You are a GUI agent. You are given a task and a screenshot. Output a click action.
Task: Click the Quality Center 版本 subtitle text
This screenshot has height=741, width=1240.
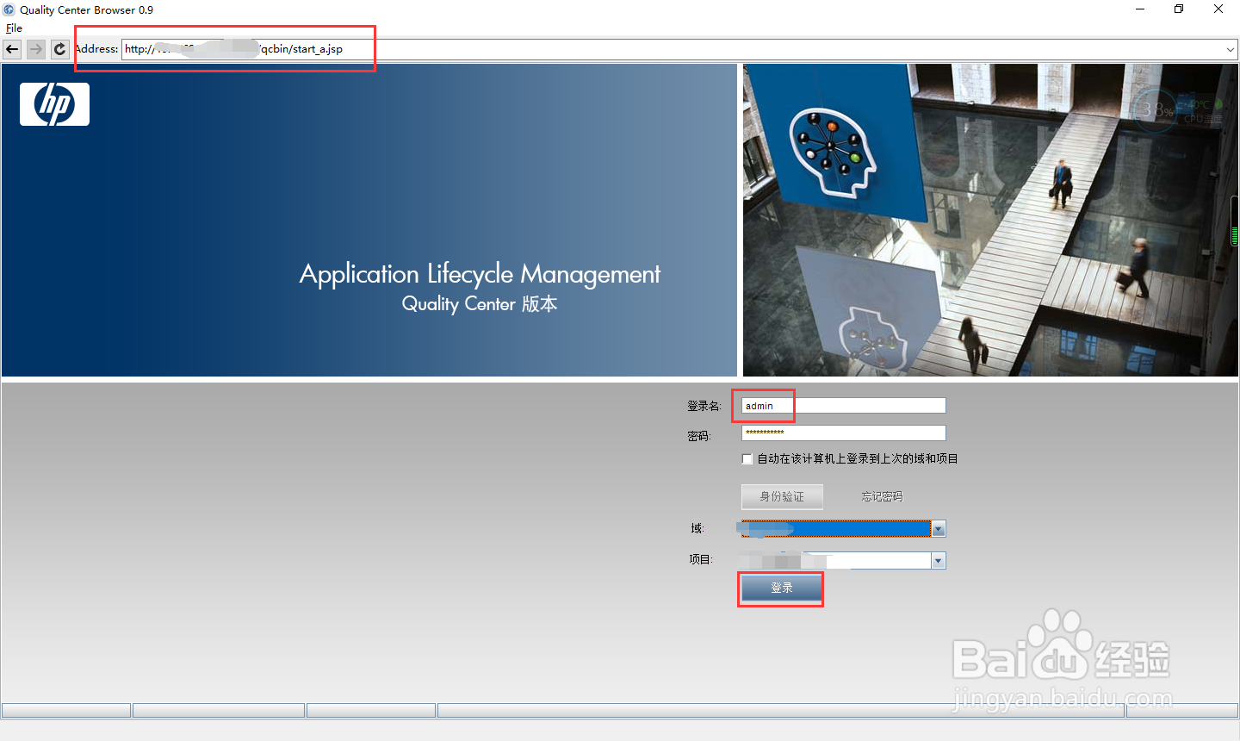[x=480, y=304]
